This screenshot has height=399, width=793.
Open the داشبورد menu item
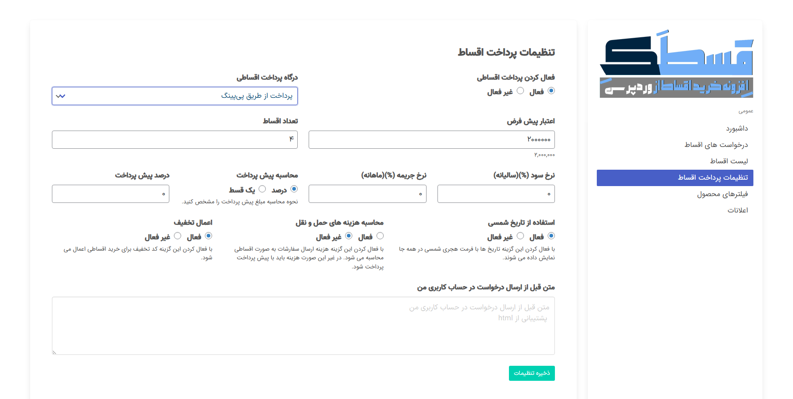click(x=737, y=129)
